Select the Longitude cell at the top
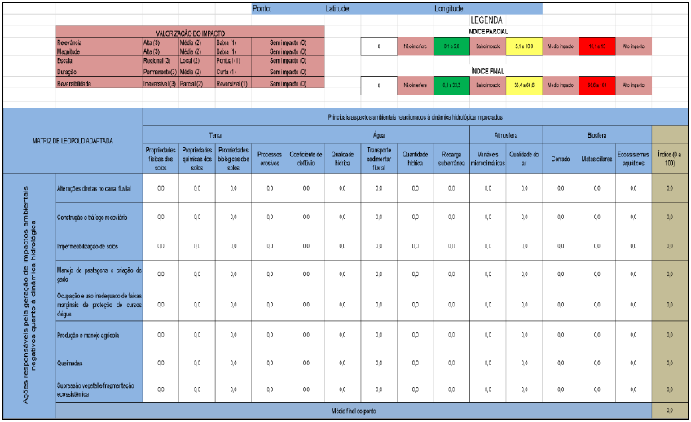 pos(449,8)
